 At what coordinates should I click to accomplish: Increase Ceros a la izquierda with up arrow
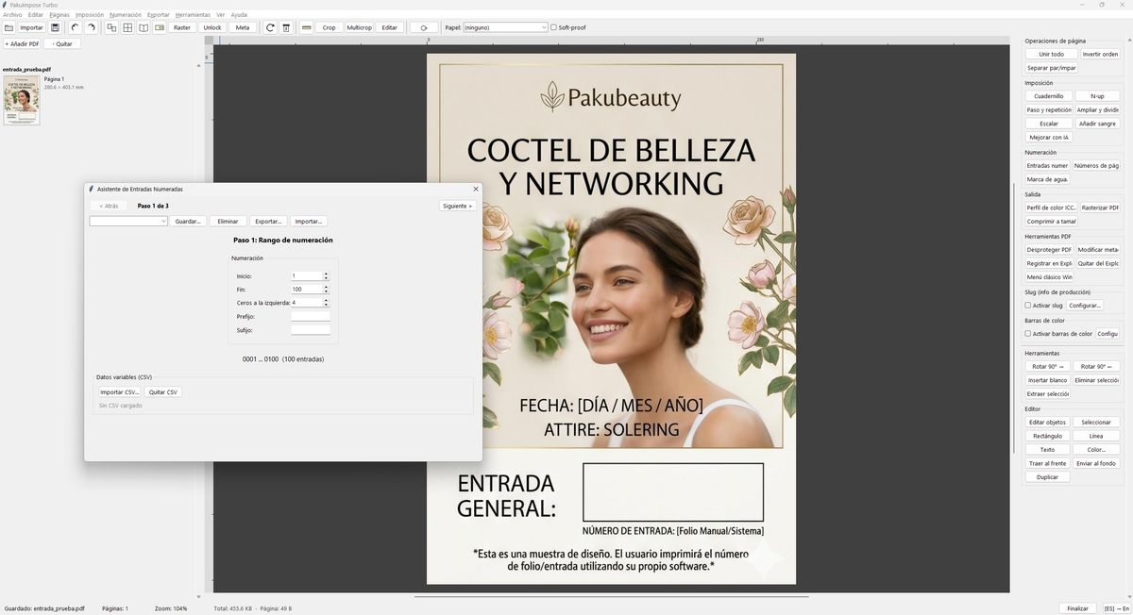(326, 300)
